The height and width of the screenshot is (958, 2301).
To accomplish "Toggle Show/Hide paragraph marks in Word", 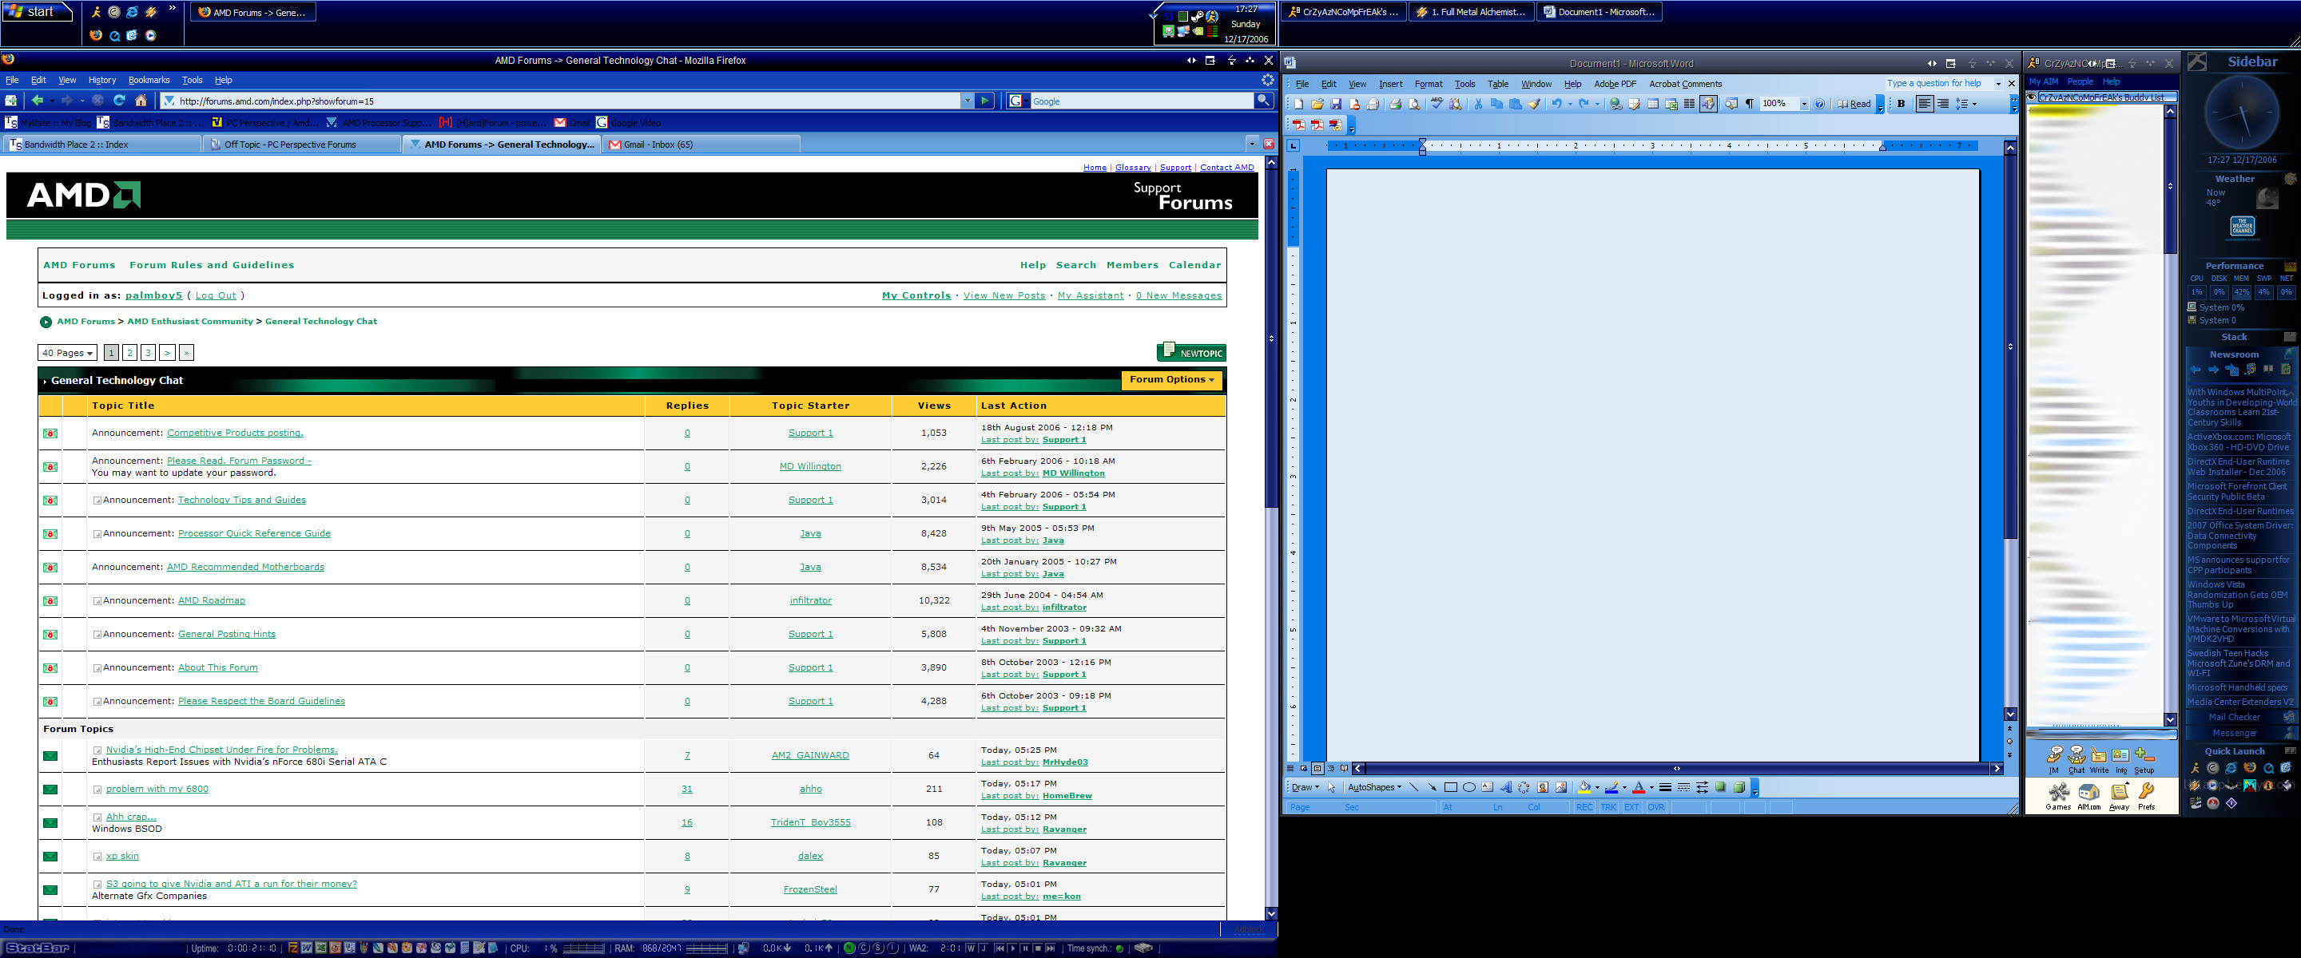I will (x=1750, y=105).
